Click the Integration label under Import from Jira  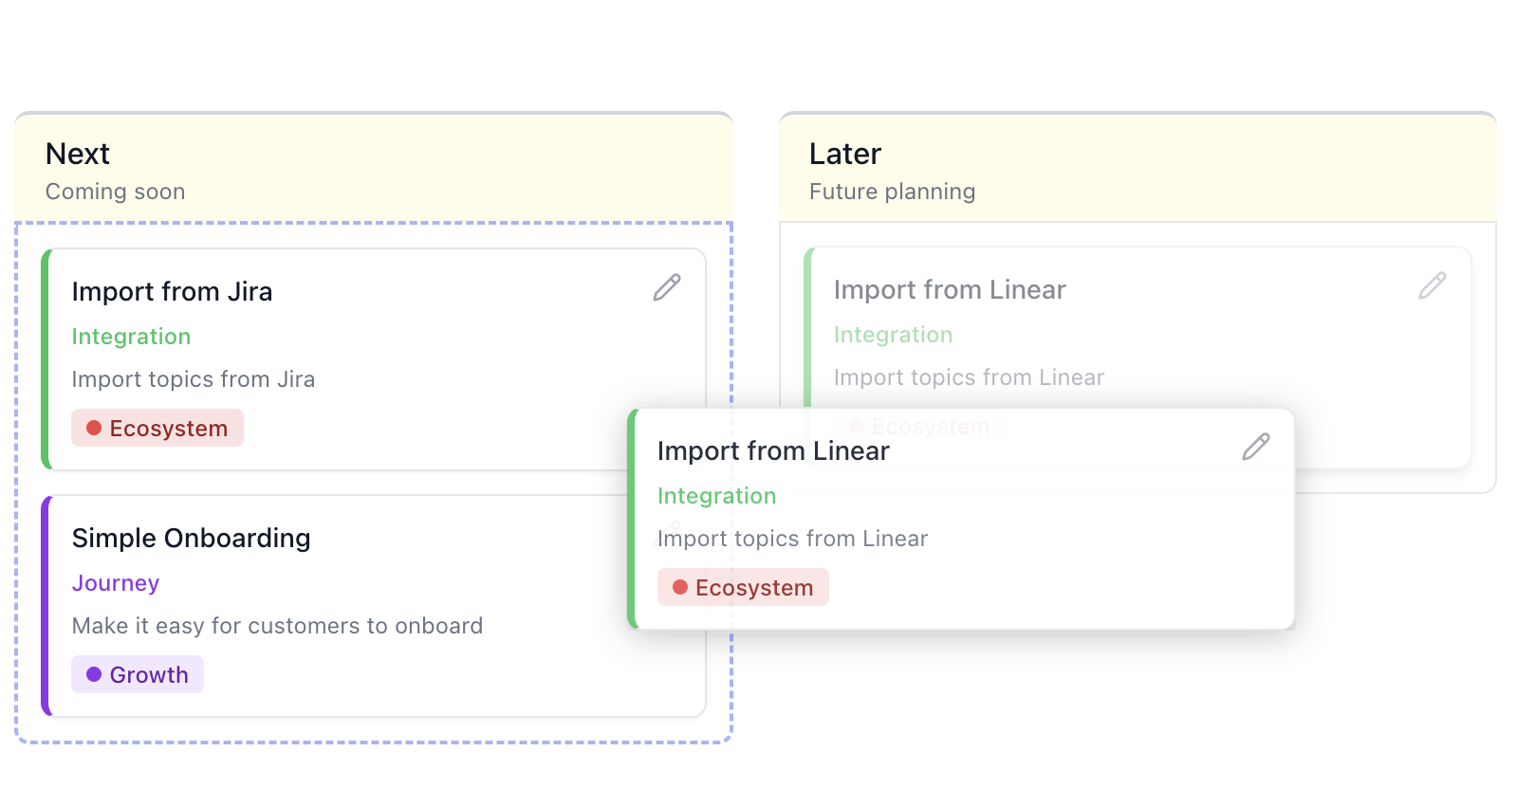(x=131, y=337)
